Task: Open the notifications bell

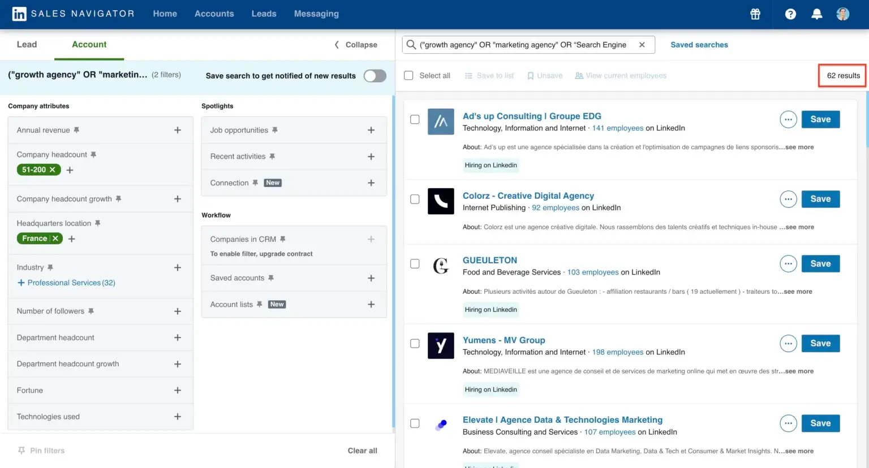Action: tap(816, 14)
